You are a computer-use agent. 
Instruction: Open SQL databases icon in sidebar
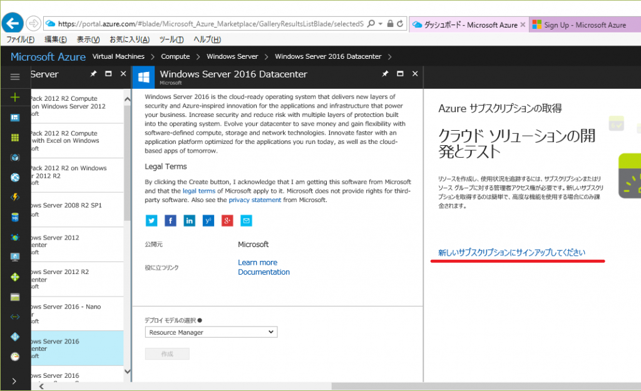pyautogui.click(x=15, y=217)
